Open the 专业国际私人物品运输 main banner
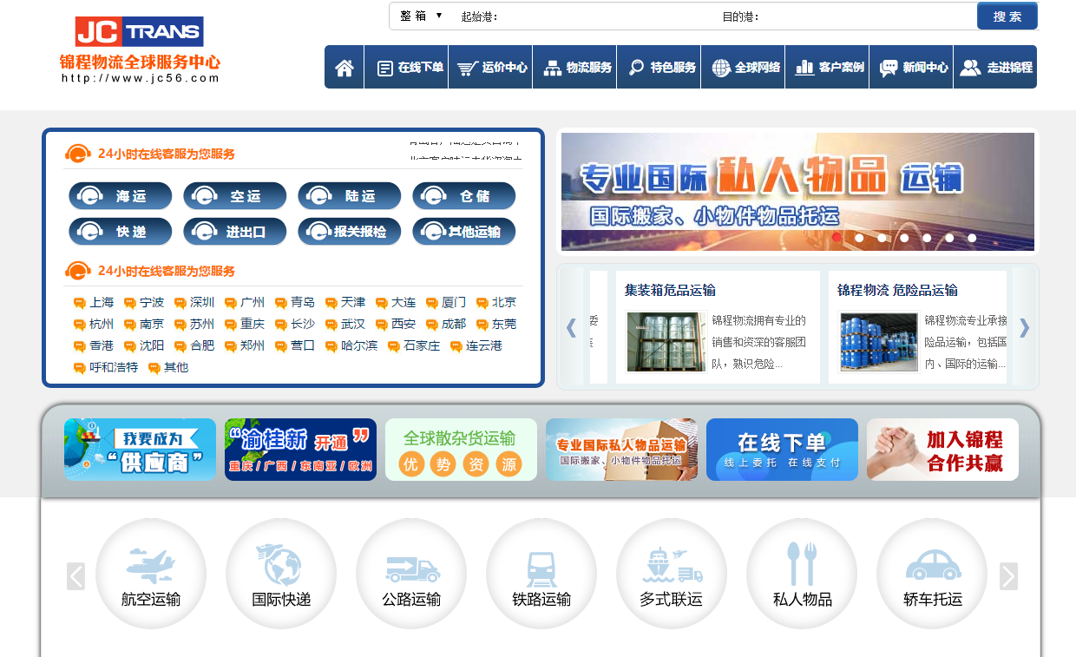Viewport: 1076px width, 657px height. (797, 192)
